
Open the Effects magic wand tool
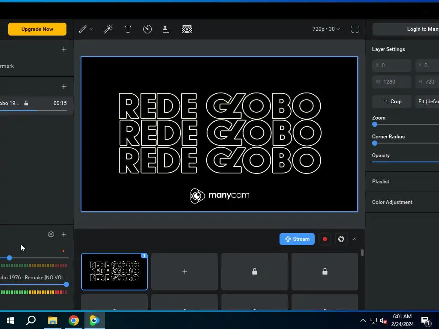[108, 29]
